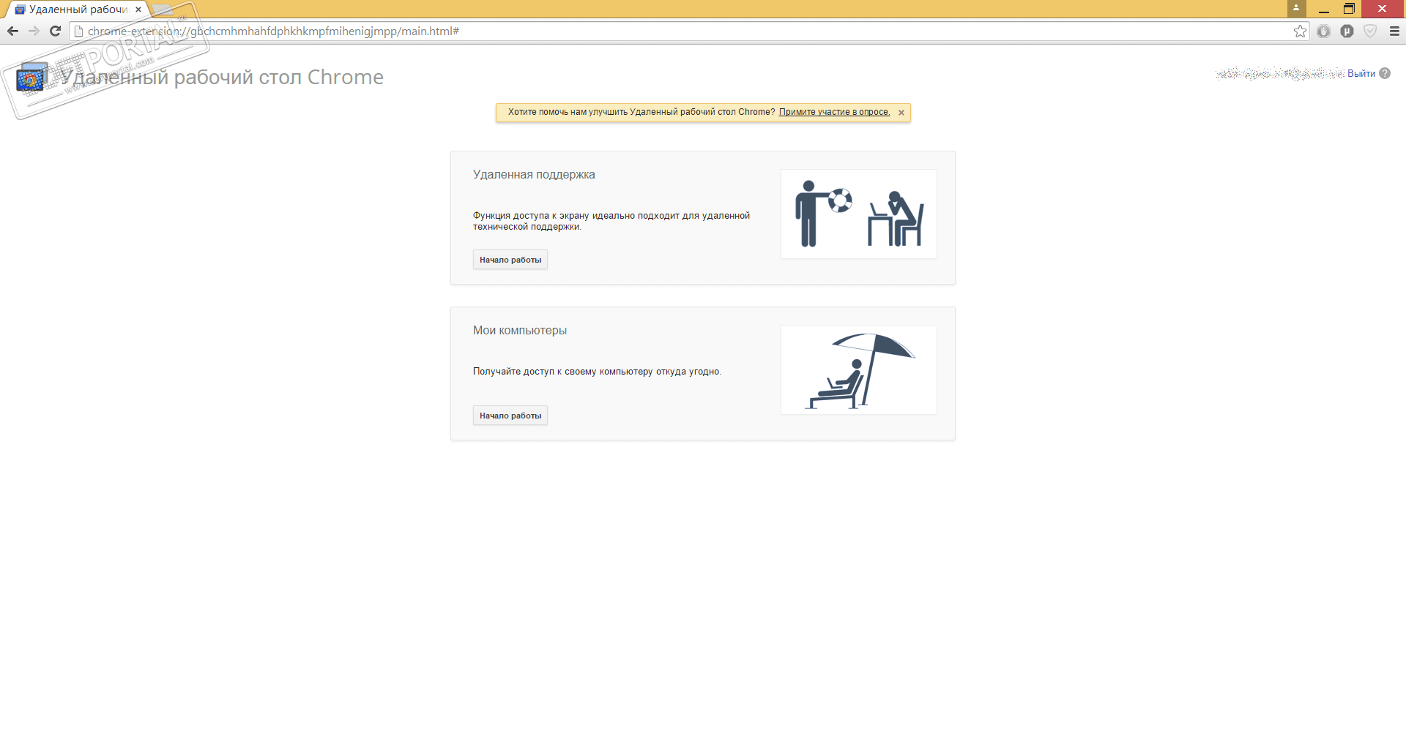1406x755 pixels.
Task: Restore down the Chrome window
Action: (x=1349, y=8)
